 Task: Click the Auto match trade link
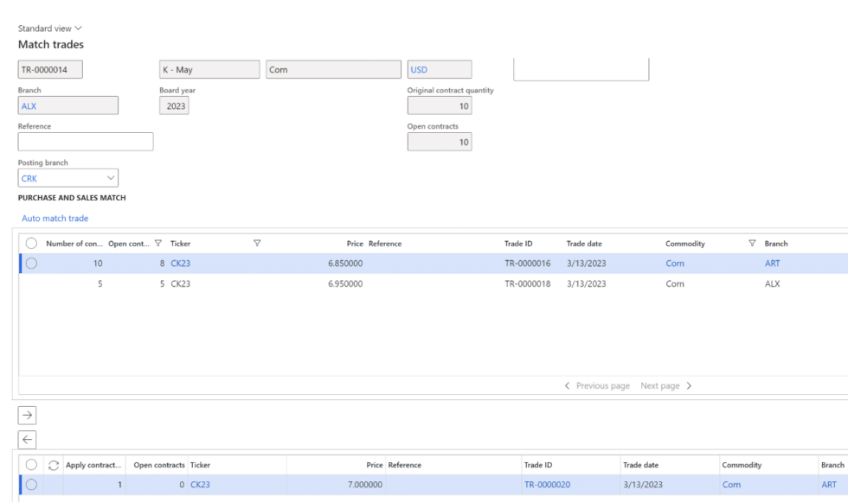55,218
